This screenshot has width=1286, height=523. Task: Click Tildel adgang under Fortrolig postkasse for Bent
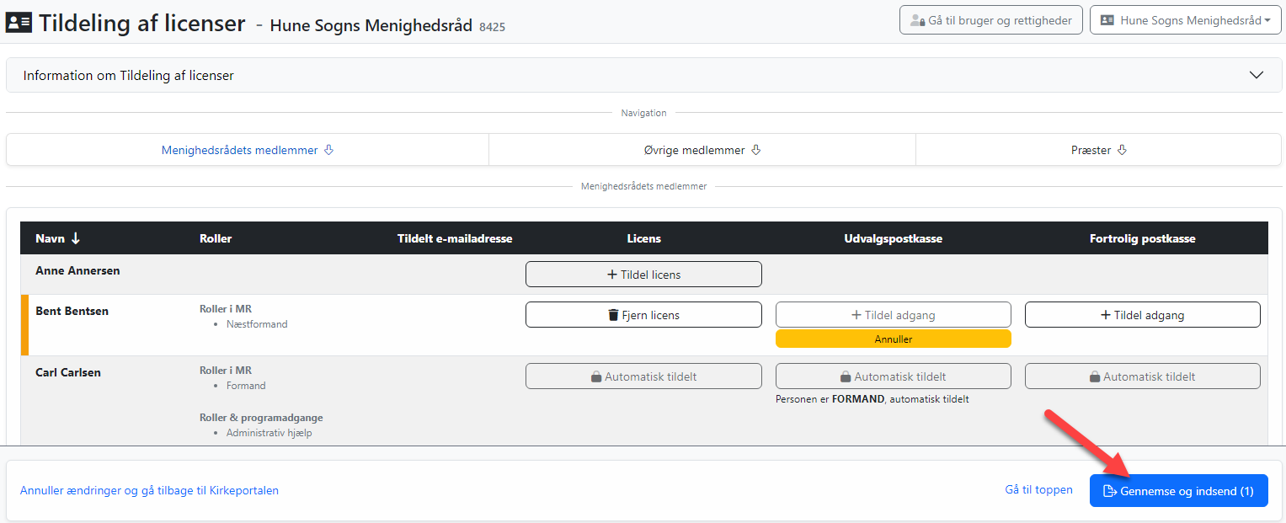pos(1143,315)
